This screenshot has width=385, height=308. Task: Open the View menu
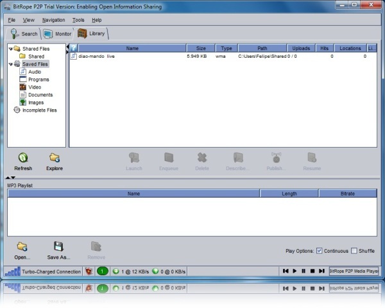click(x=28, y=20)
